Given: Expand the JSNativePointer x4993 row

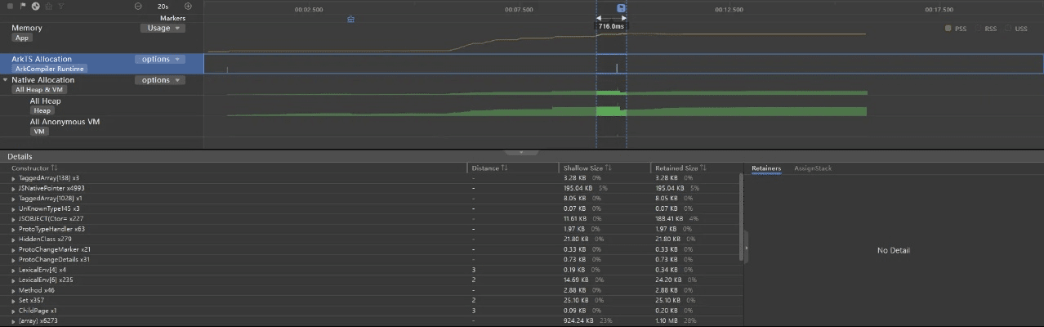Looking at the screenshot, I should pyautogui.click(x=13, y=188).
